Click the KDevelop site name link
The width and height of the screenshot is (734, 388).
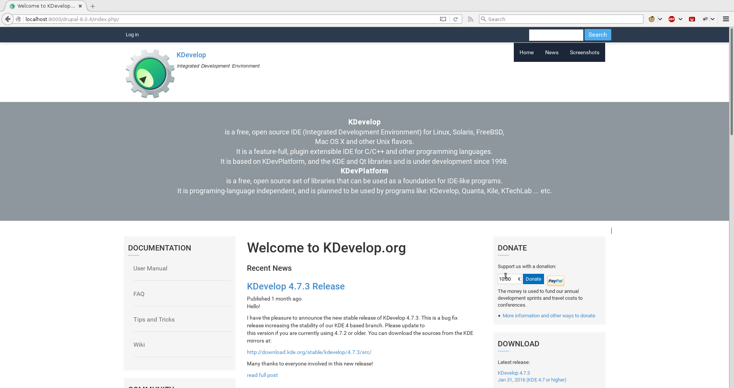191,55
